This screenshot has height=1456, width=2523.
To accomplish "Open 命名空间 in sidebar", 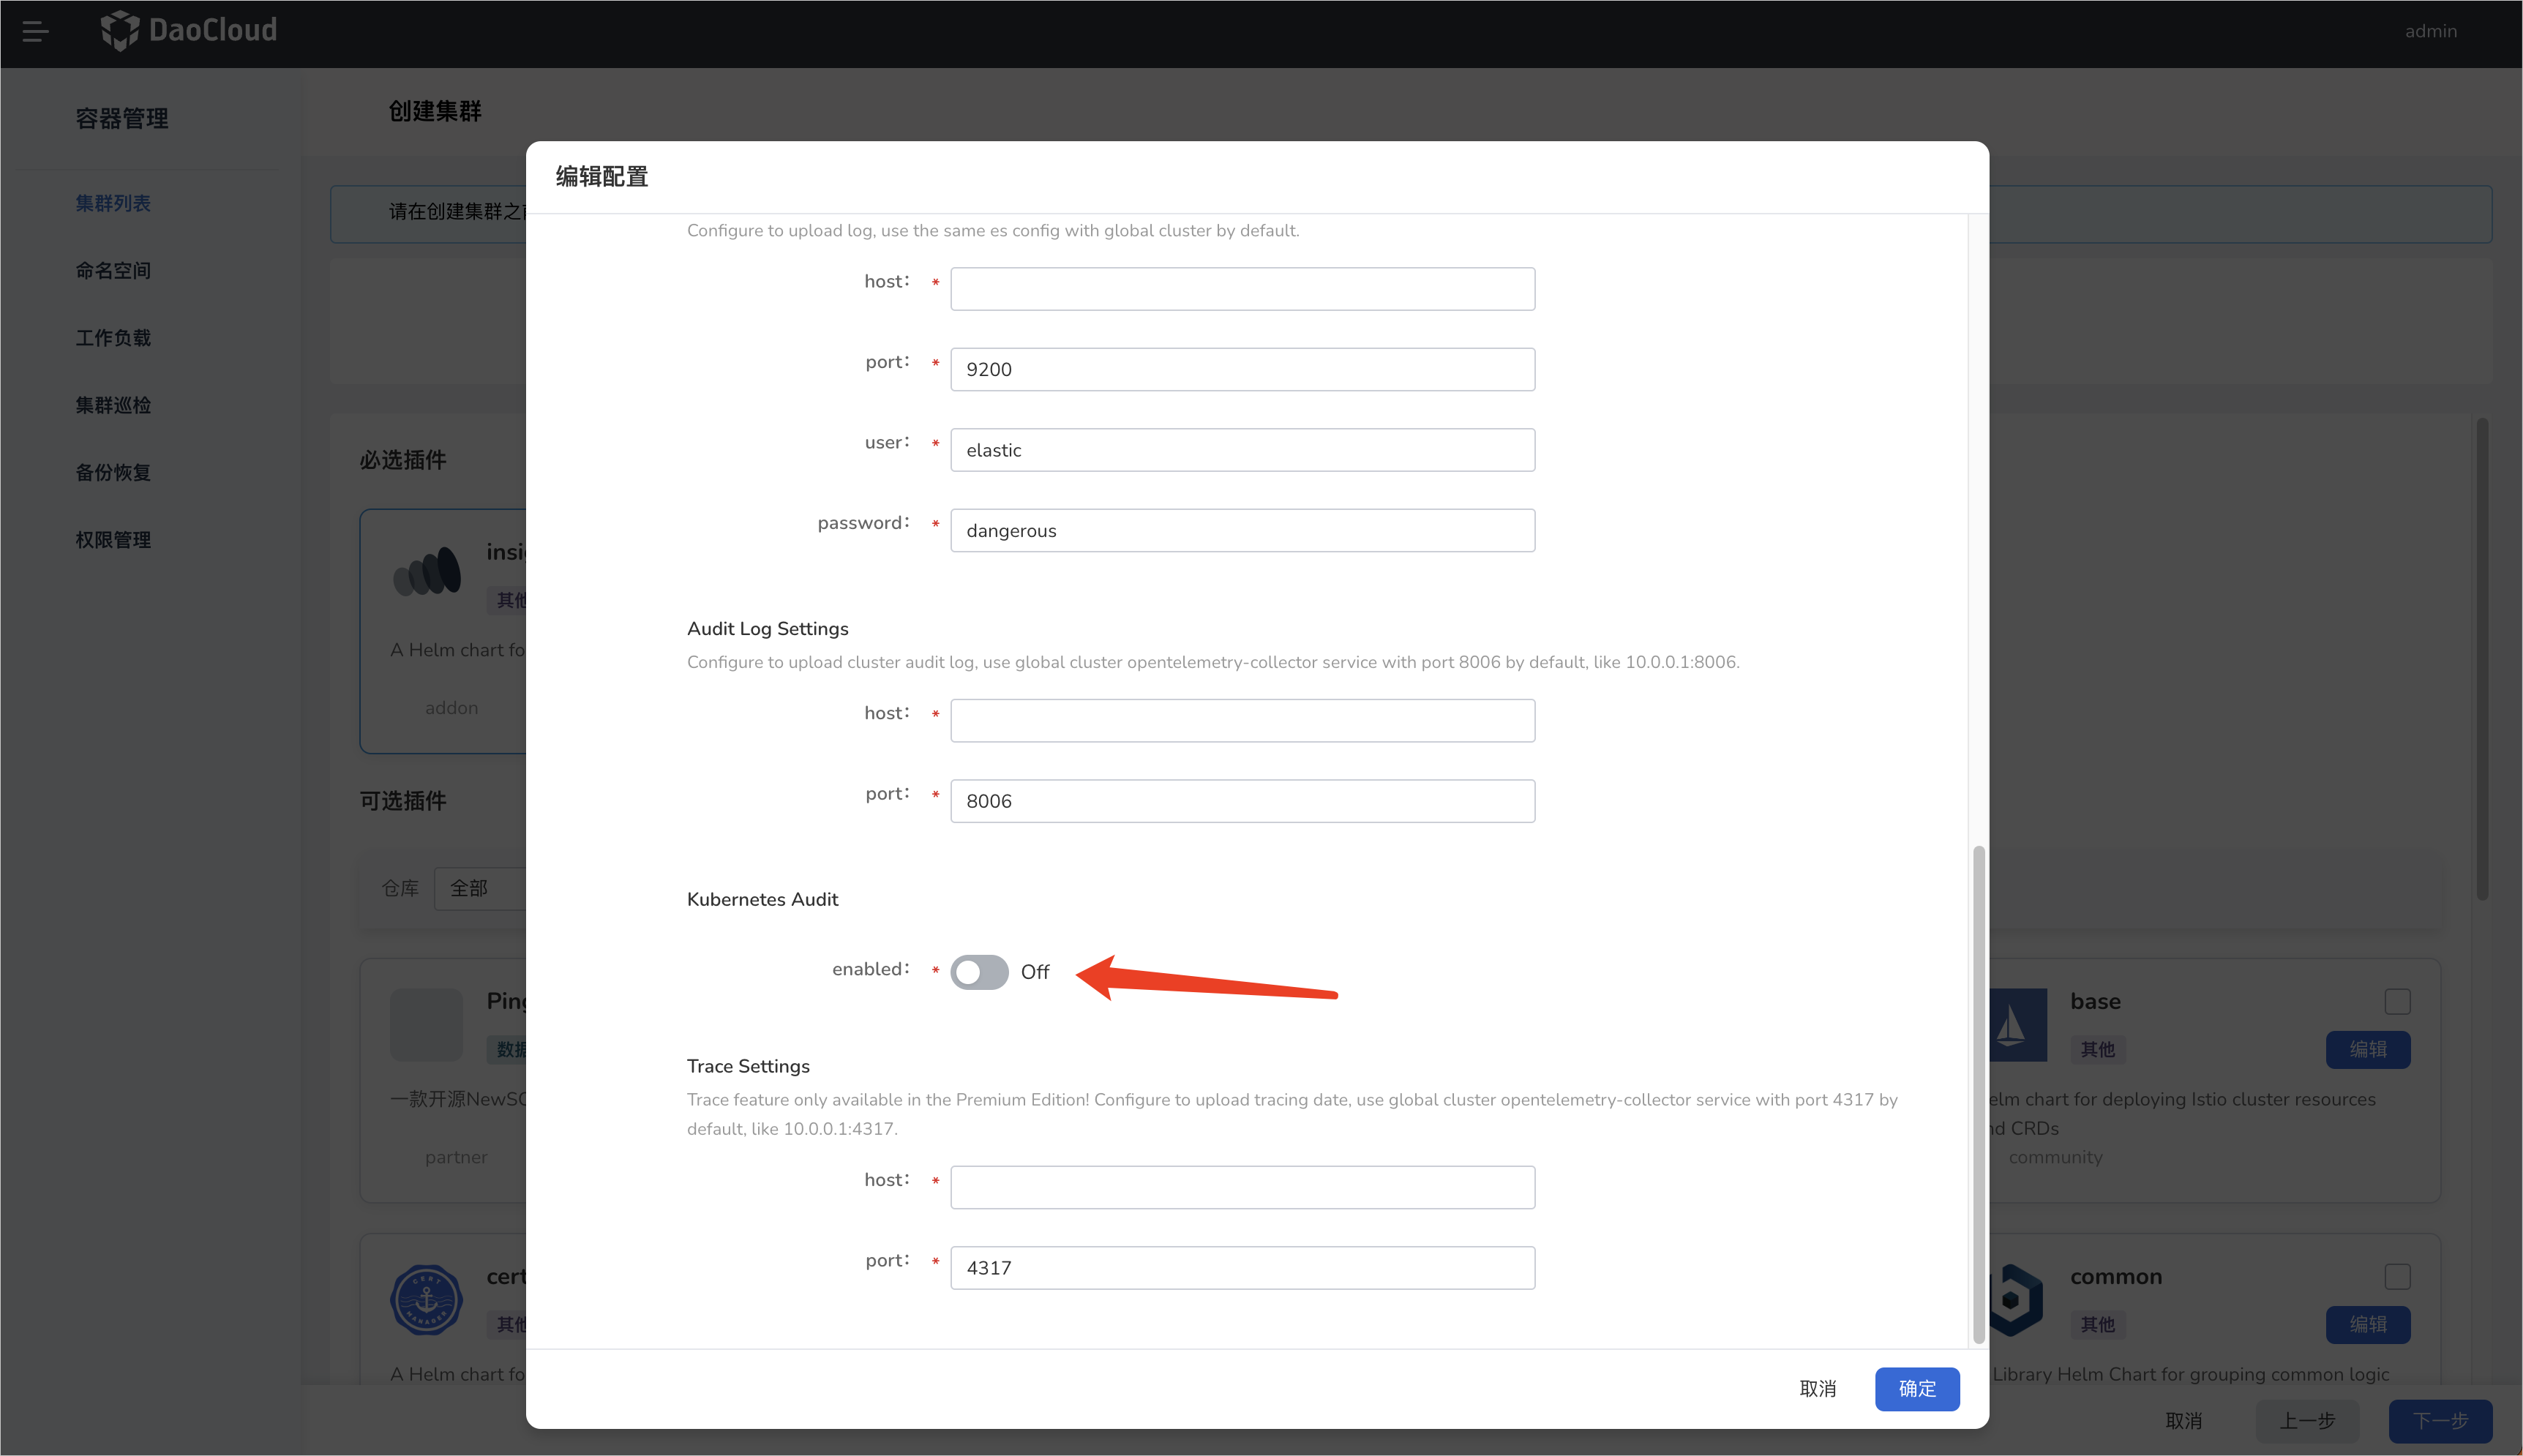I will (x=113, y=270).
